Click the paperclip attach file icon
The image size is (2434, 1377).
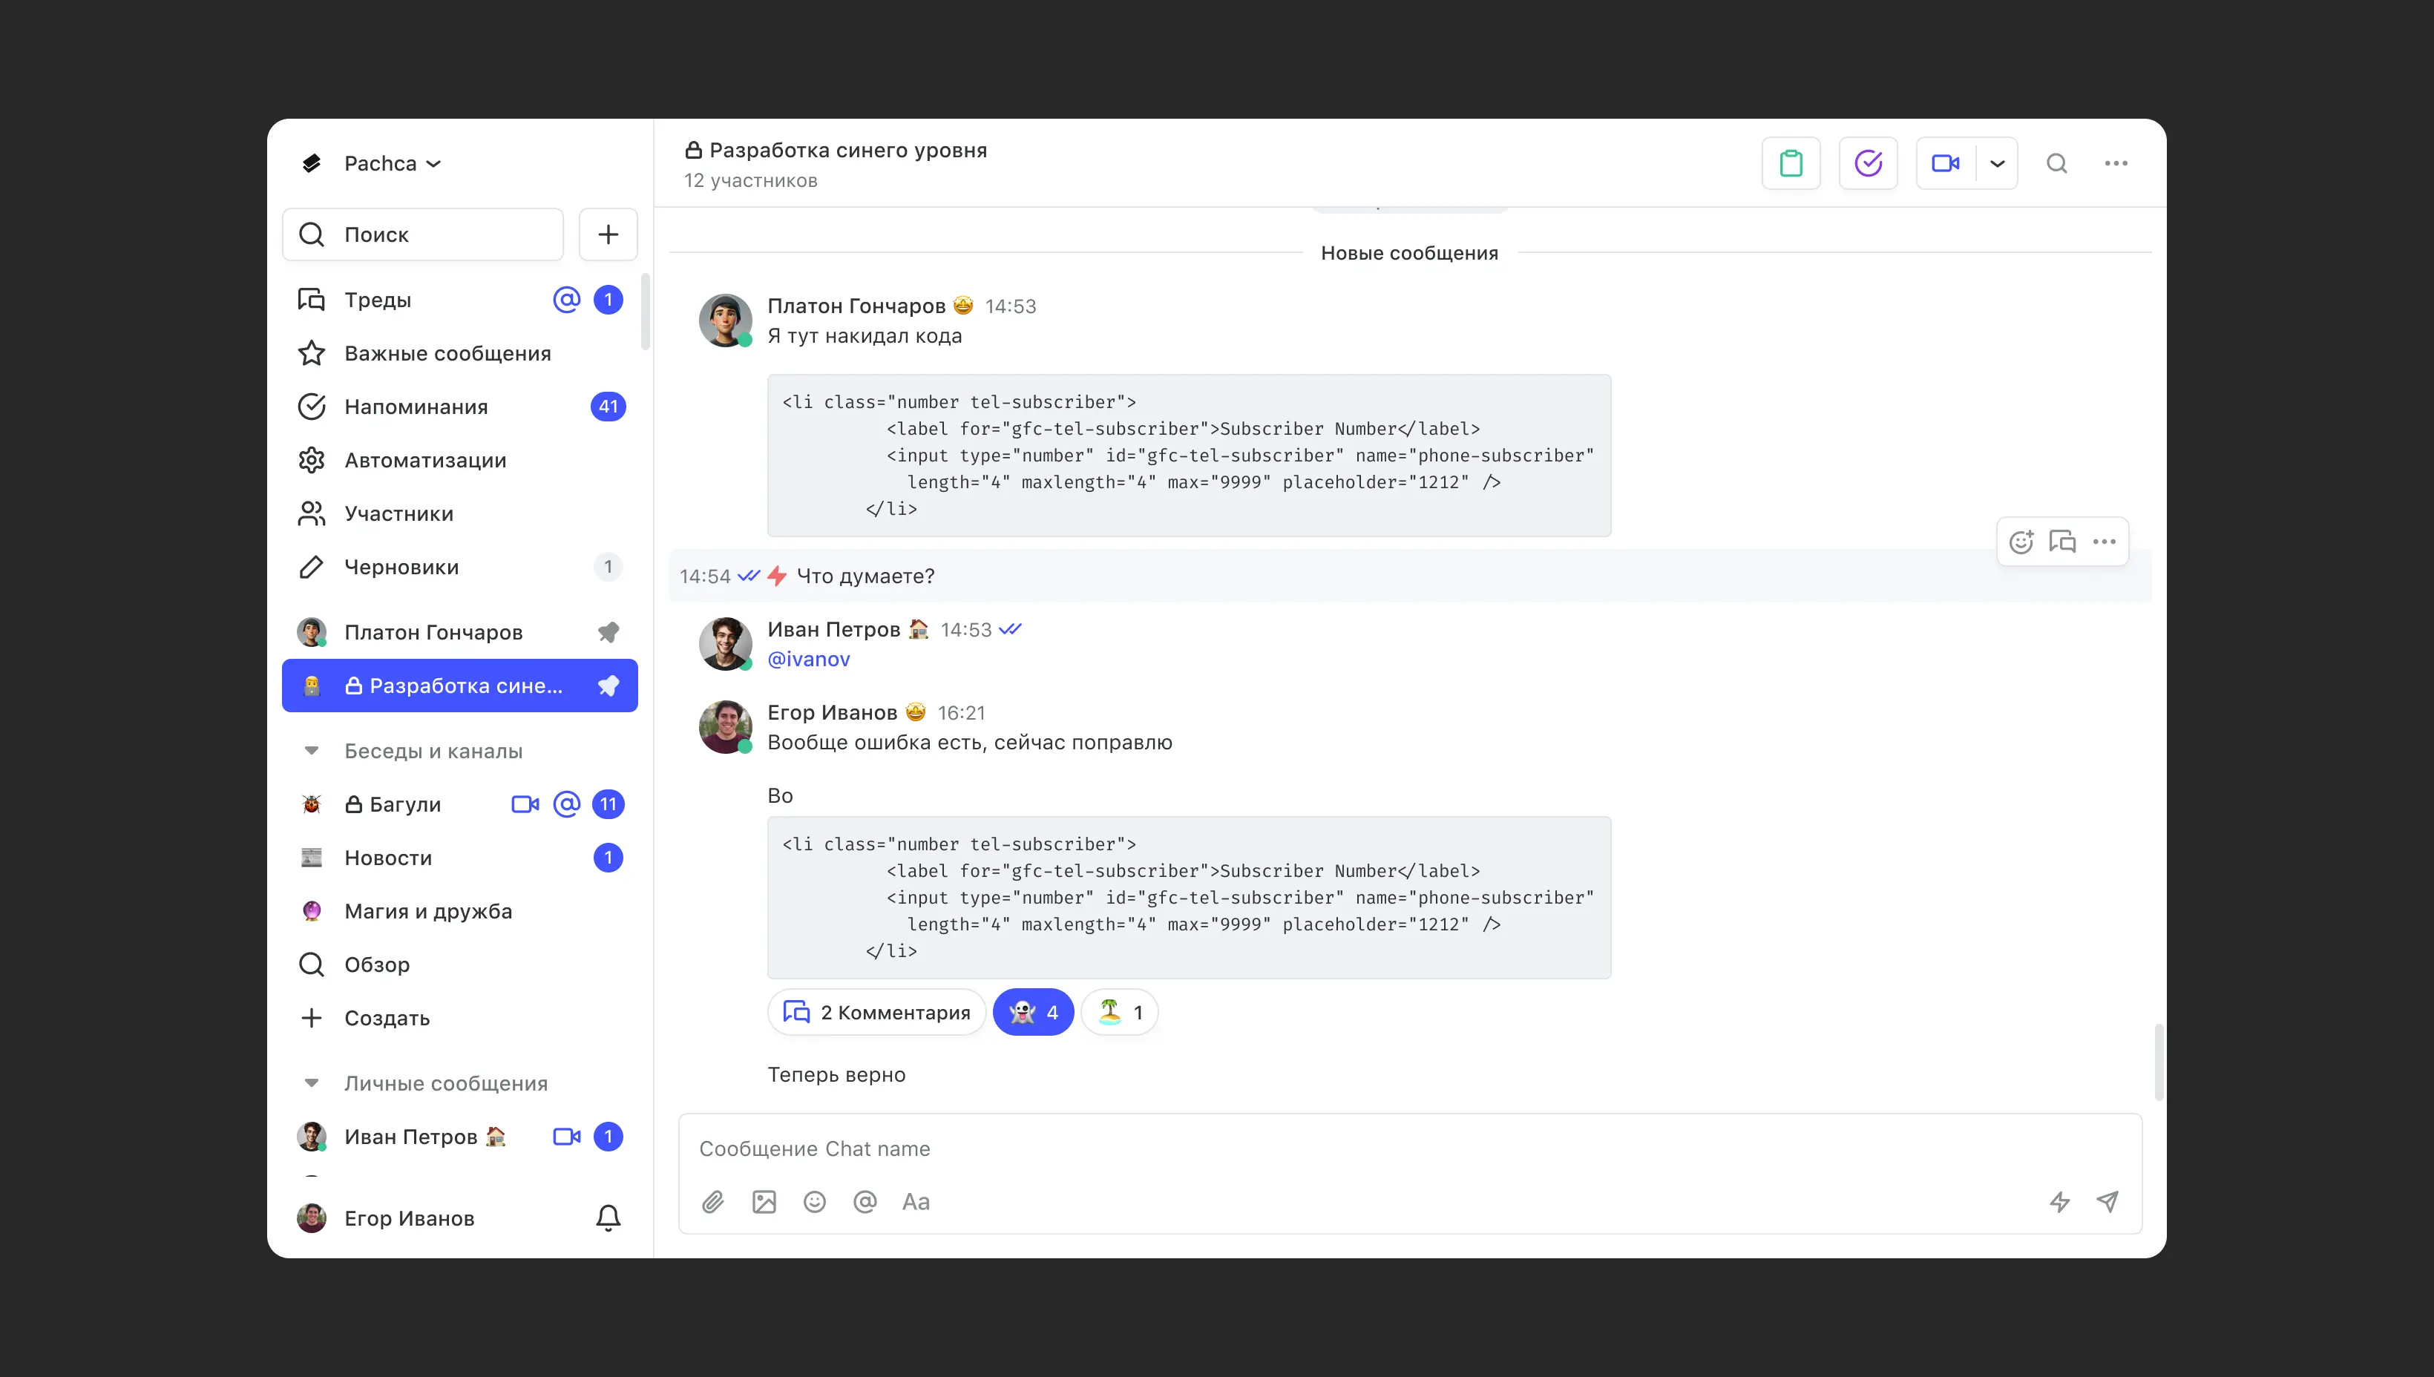(712, 1201)
